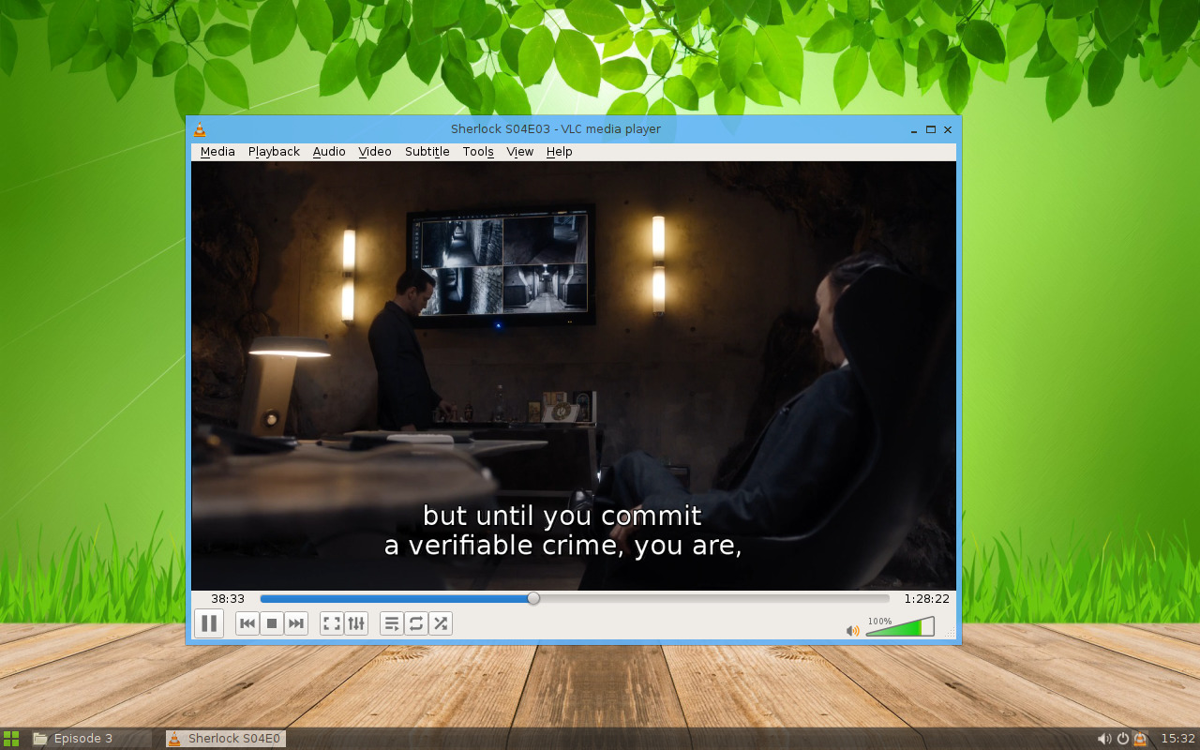
Task: Skip to the next media item
Action: pos(296,622)
